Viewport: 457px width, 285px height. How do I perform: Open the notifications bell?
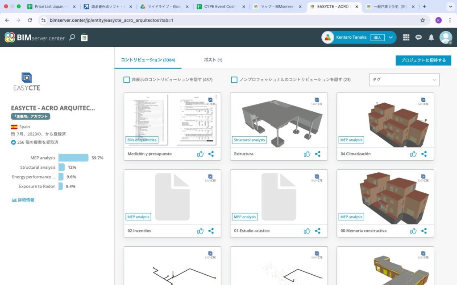[431, 37]
